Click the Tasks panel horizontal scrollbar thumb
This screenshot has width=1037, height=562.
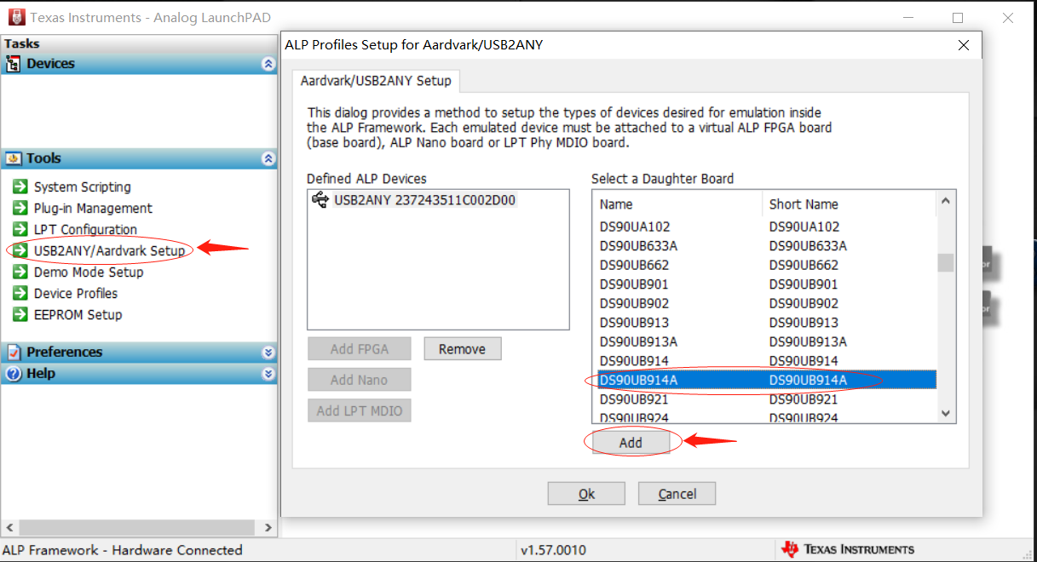click(x=136, y=528)
